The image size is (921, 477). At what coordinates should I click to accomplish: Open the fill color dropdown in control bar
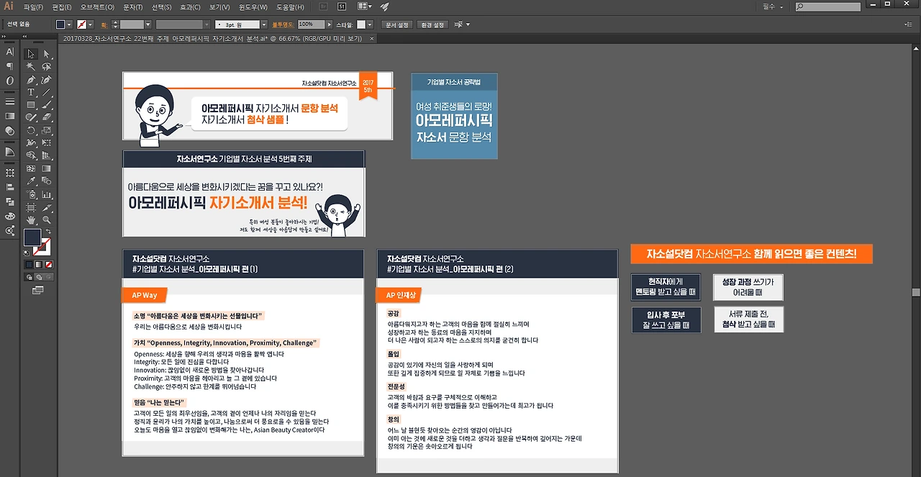71,24
